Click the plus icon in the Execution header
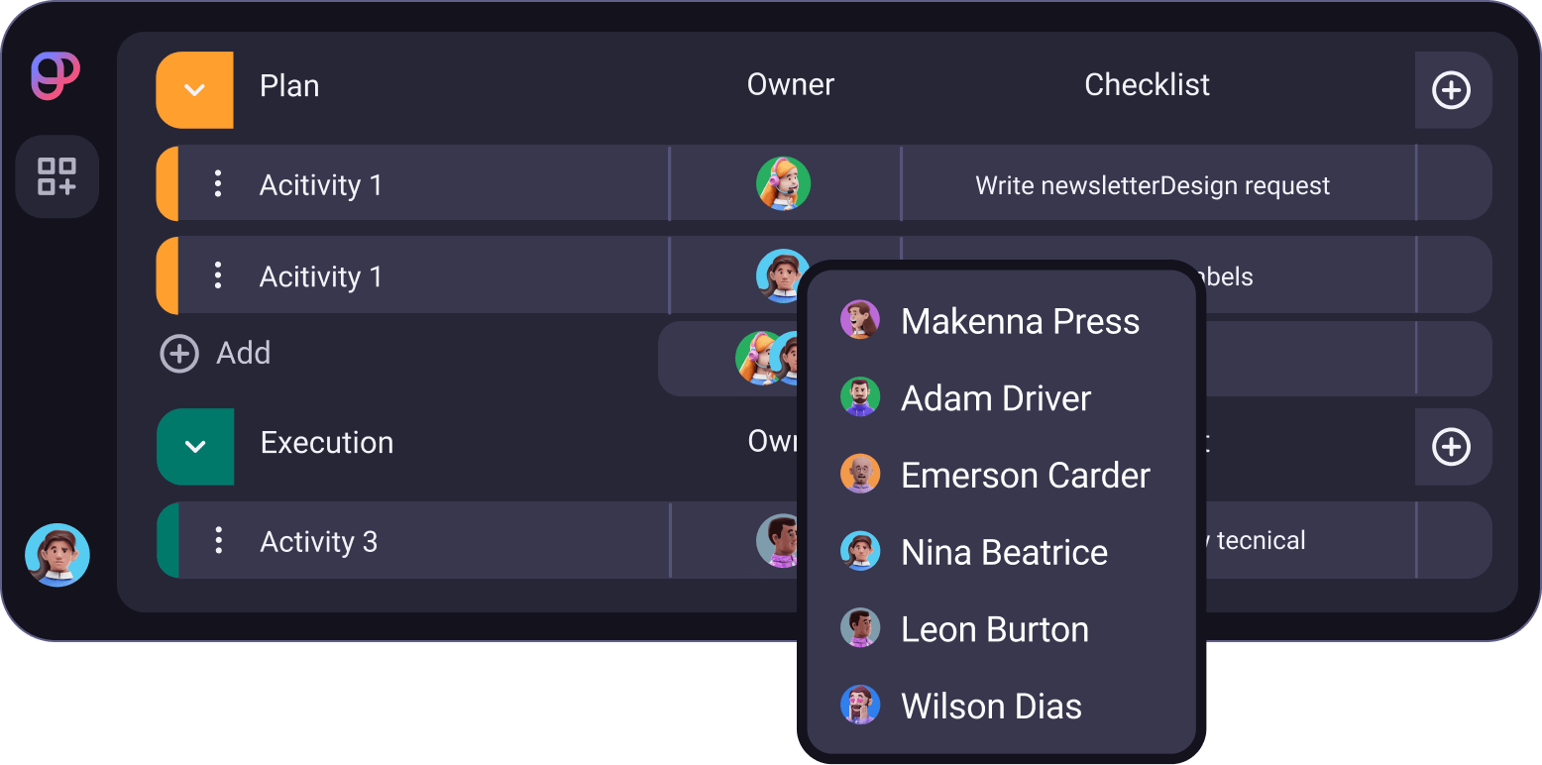The width and height of the screenshot is (1542, 765). click(1452, 447)
